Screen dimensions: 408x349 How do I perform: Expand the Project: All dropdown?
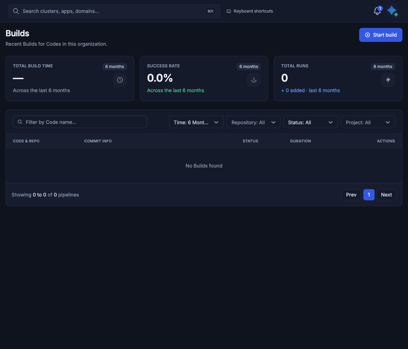pyautogui.click(x=368, y=122)
